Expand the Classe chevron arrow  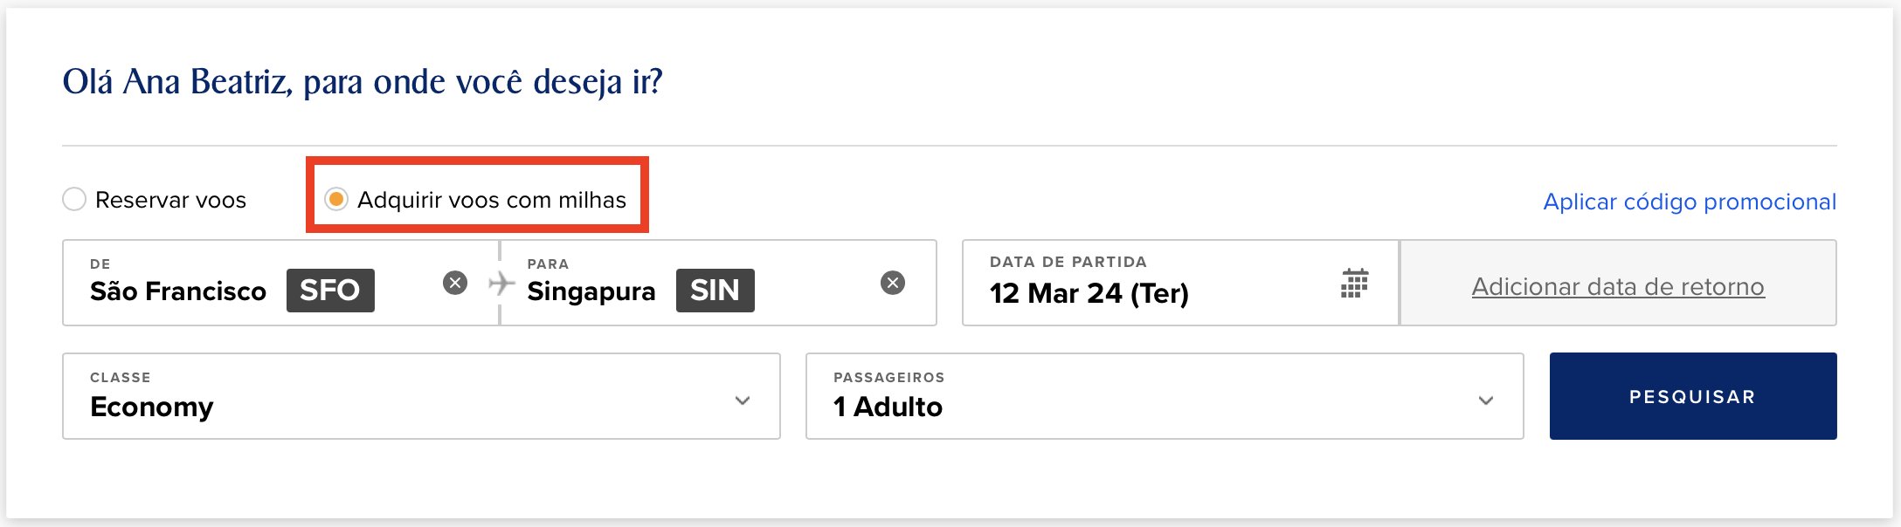[x=743, y=400]
